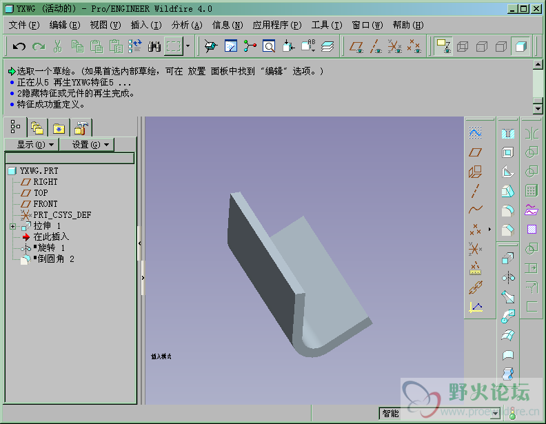This screenshot has height=424, width=546.
Task: Switch to wireframe display mode
Action: (x=463, y=46)
